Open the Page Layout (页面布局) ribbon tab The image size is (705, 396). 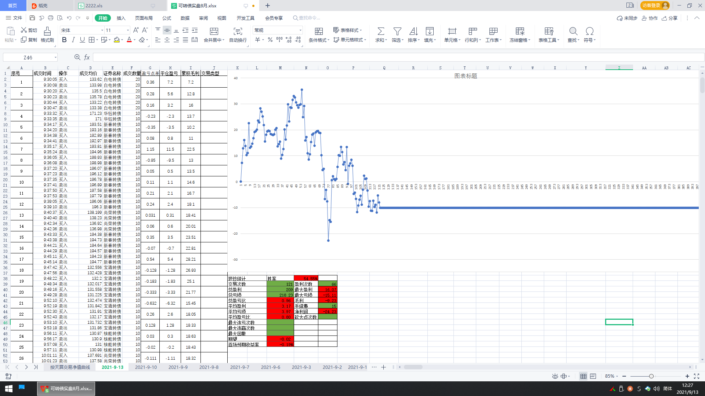click(144, 18)
